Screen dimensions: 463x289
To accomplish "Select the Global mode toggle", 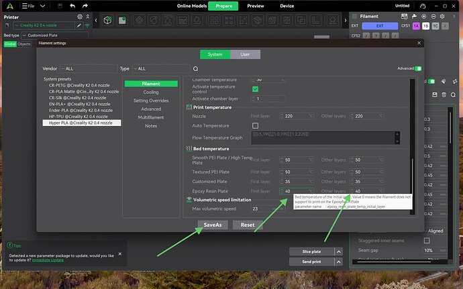I will click(x=10, y=44).
